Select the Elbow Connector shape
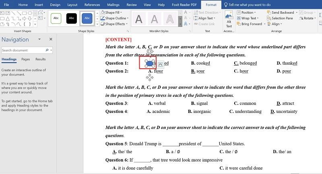The image size is (322, 174). click(13, 18)
